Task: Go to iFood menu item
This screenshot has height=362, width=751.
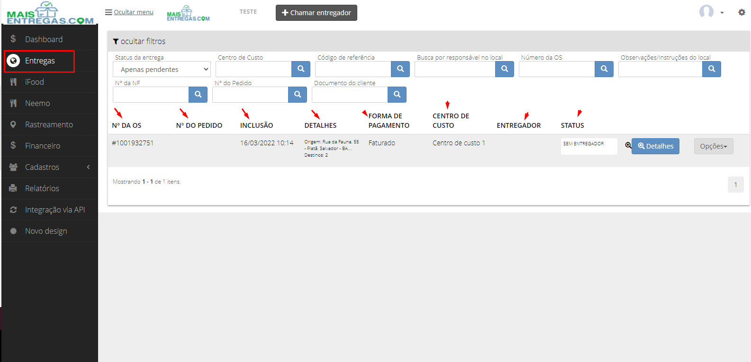Action: (x=50, y=82)
